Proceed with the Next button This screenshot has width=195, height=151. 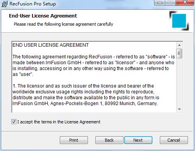coord(138,140)
